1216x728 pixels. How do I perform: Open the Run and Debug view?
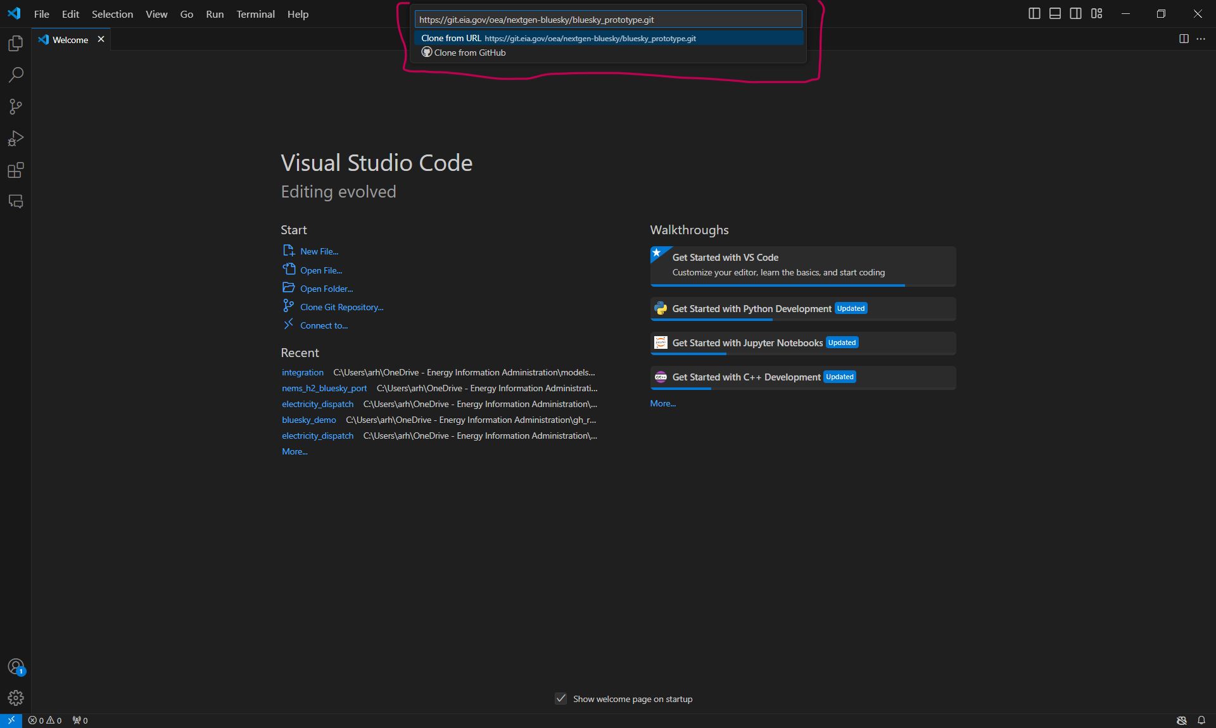[x=15, y=138]
